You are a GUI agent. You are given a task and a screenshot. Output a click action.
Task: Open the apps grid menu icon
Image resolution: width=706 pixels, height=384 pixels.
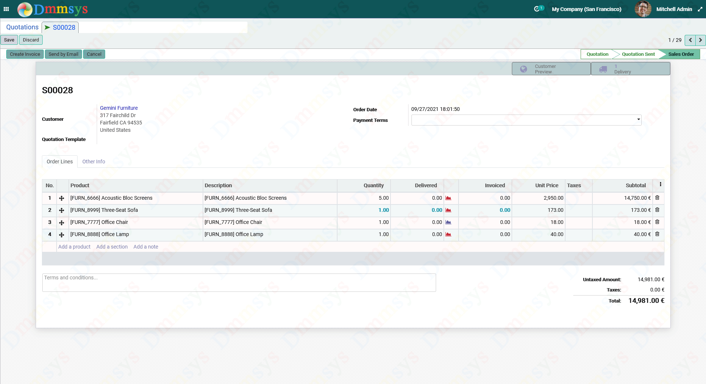(6, 9)
